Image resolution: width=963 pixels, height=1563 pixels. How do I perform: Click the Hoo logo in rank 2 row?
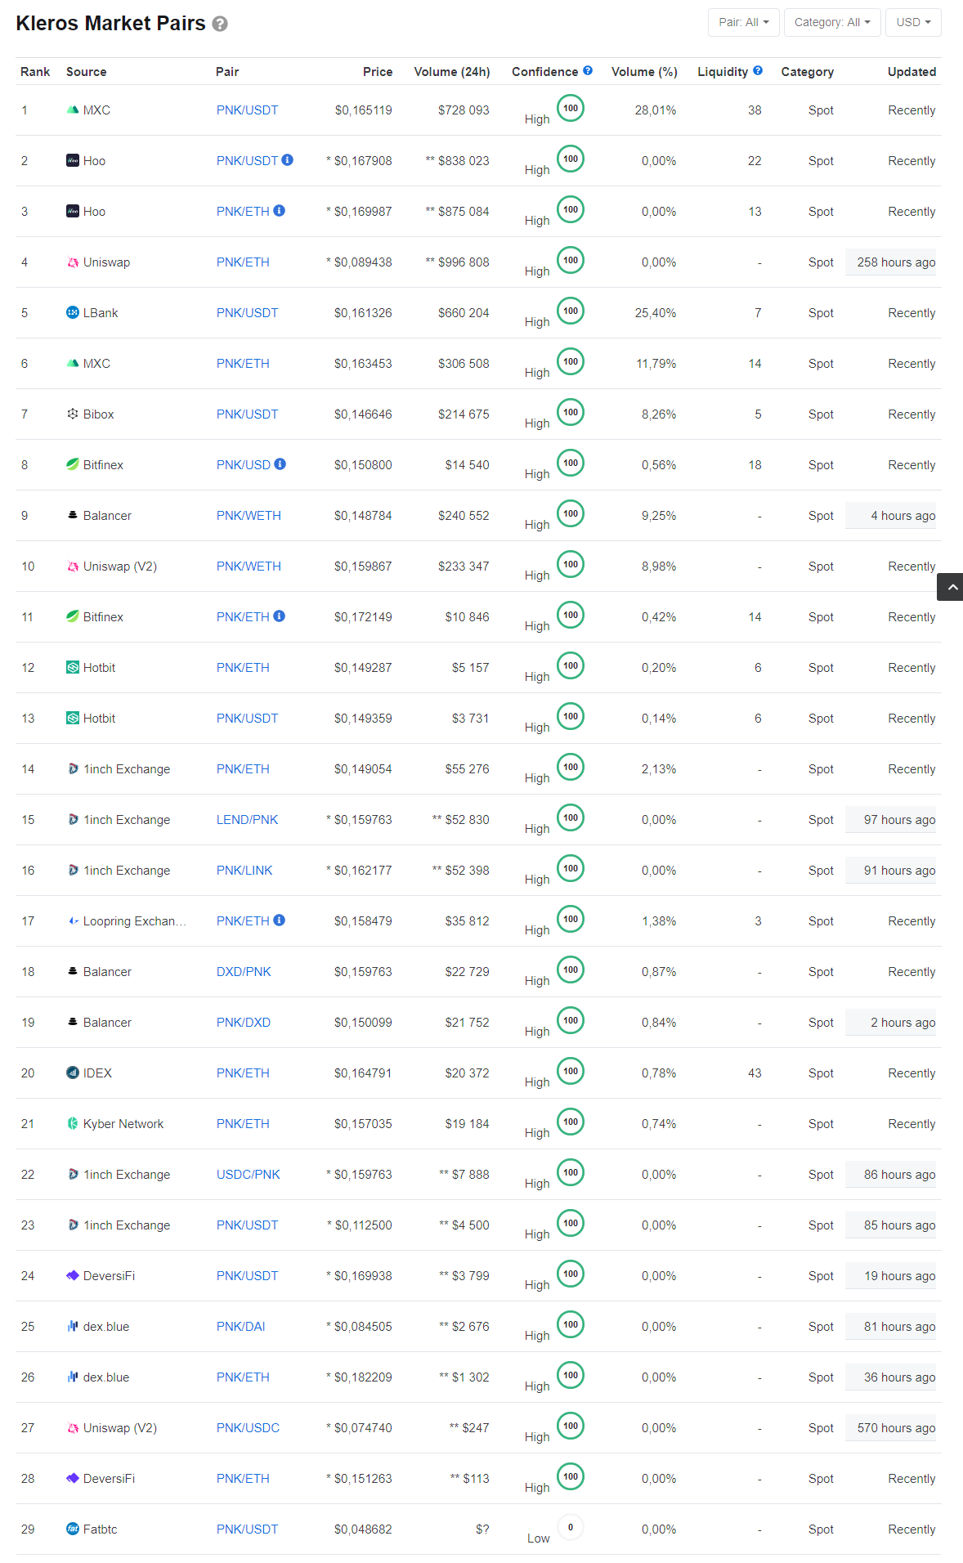tap(73, 160)
